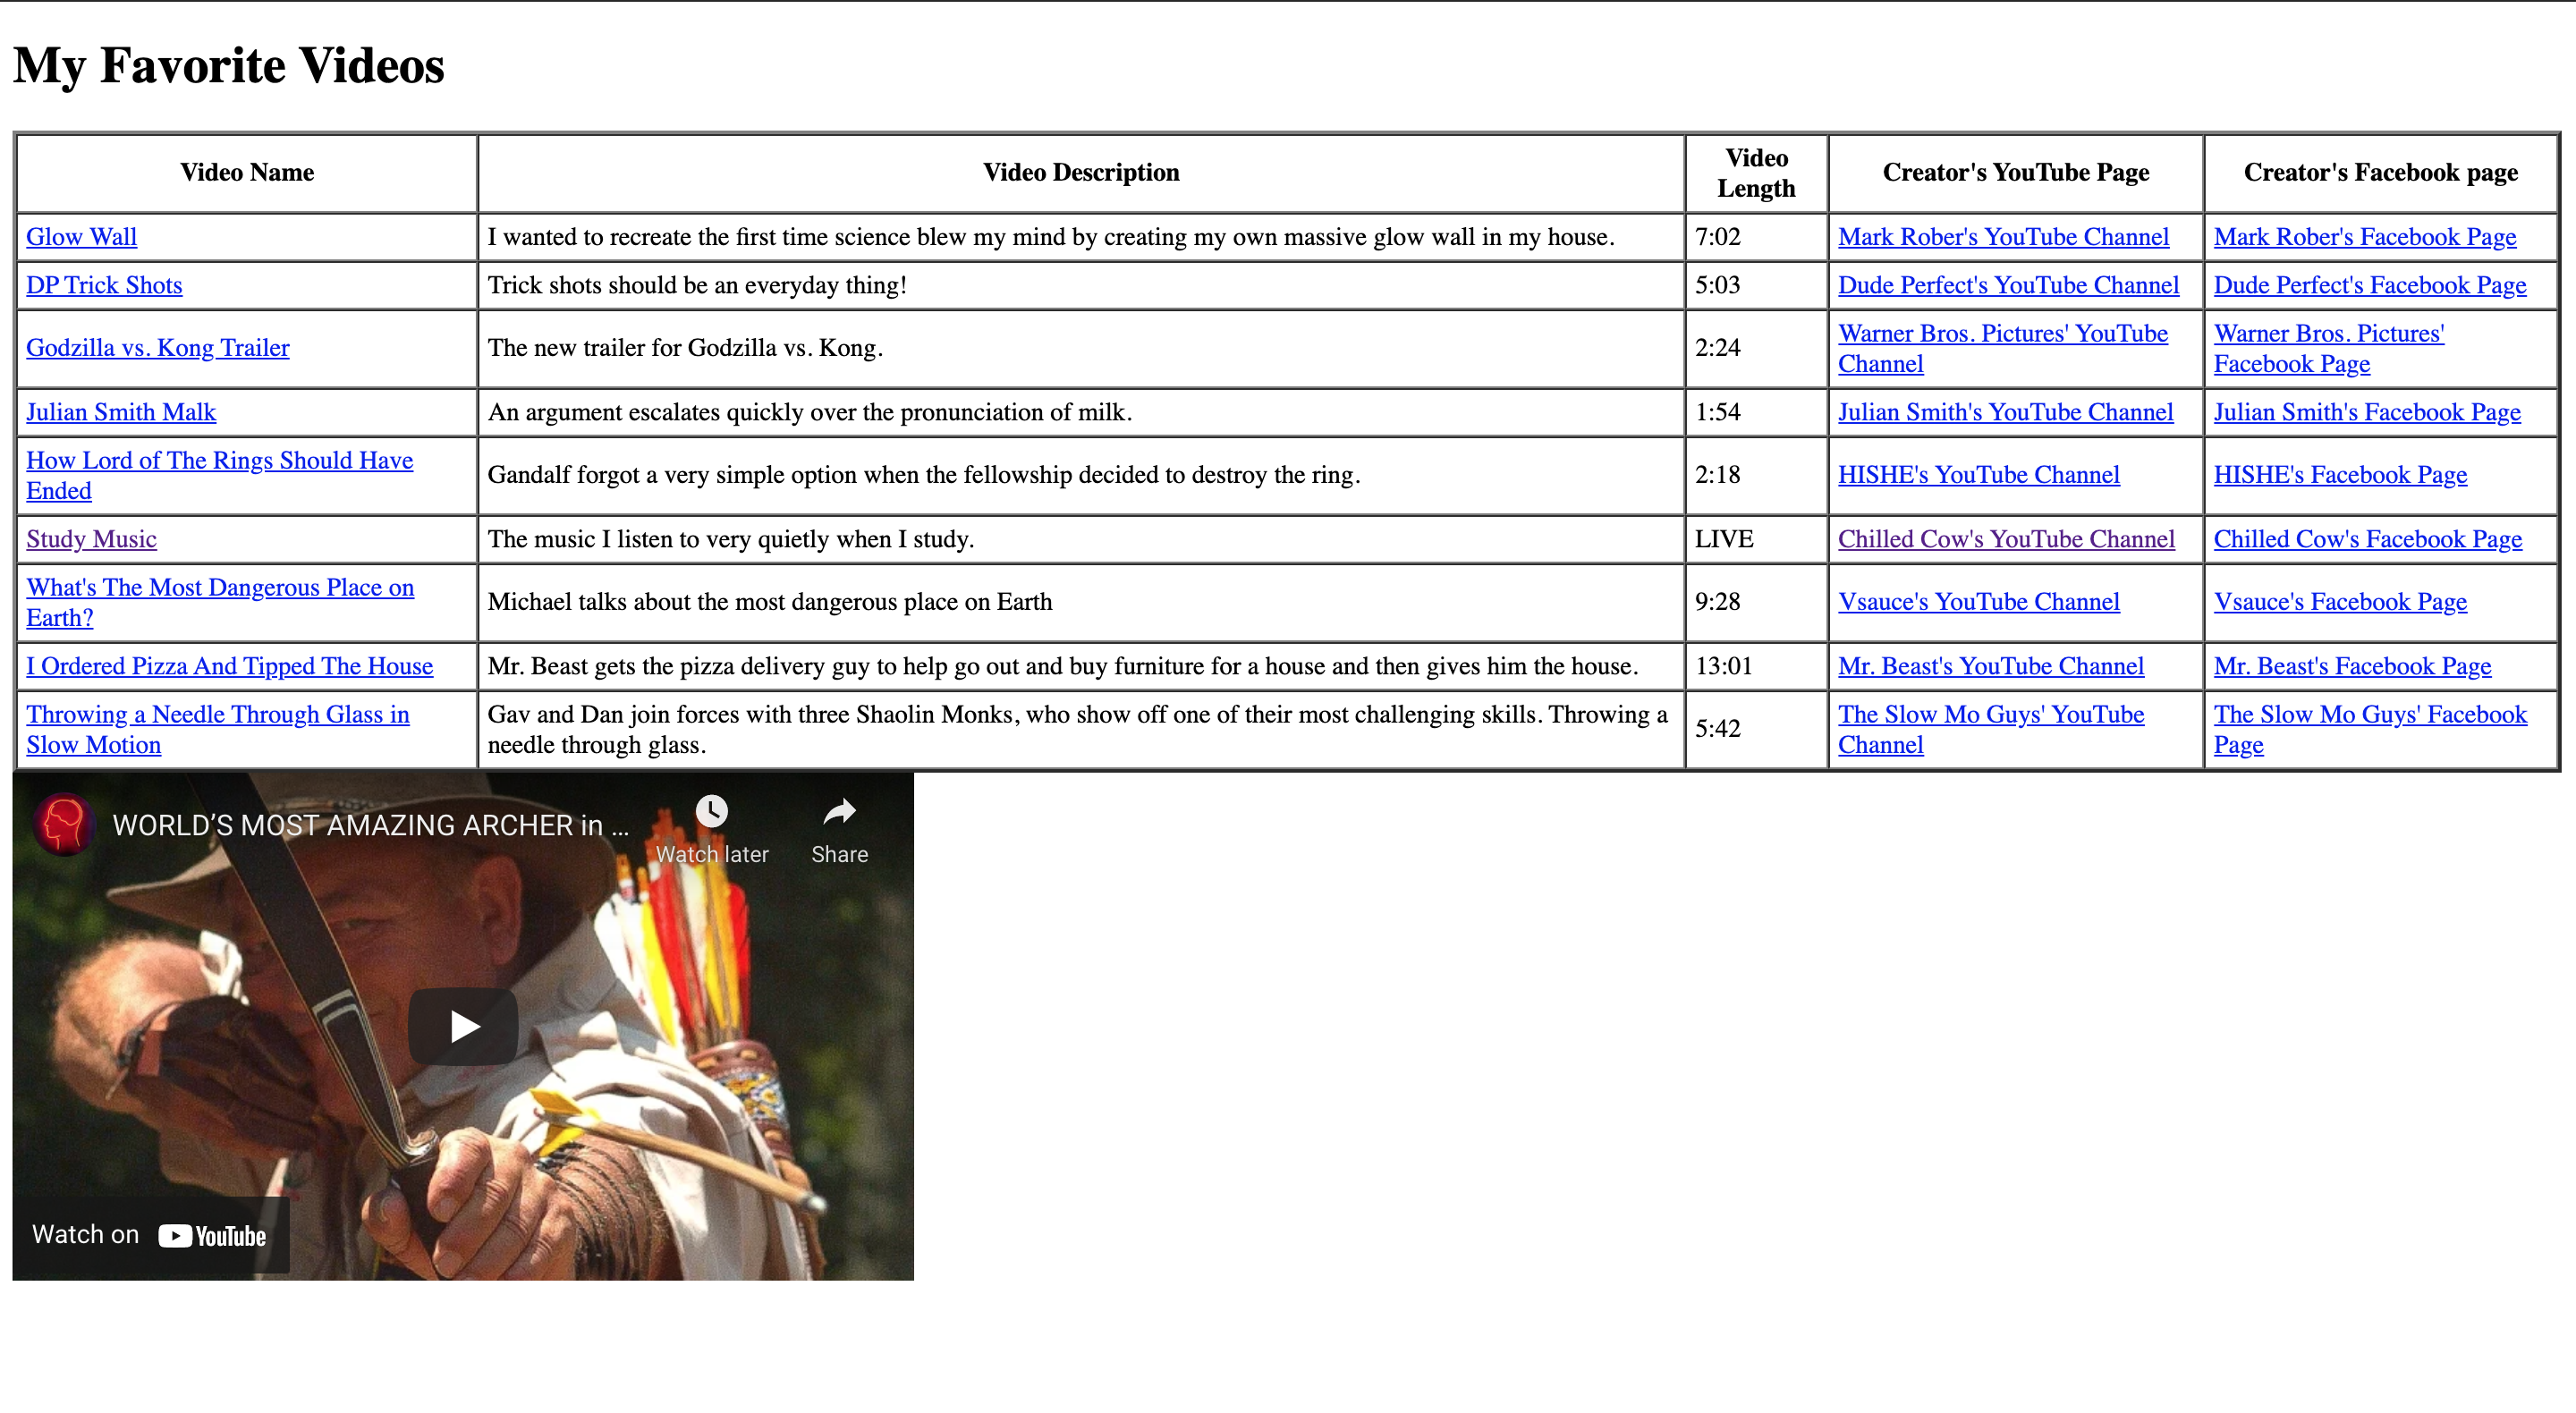Screen dimensions: 2576x1413
Task: Click the Share arrow icon
Action: [839, 812]
